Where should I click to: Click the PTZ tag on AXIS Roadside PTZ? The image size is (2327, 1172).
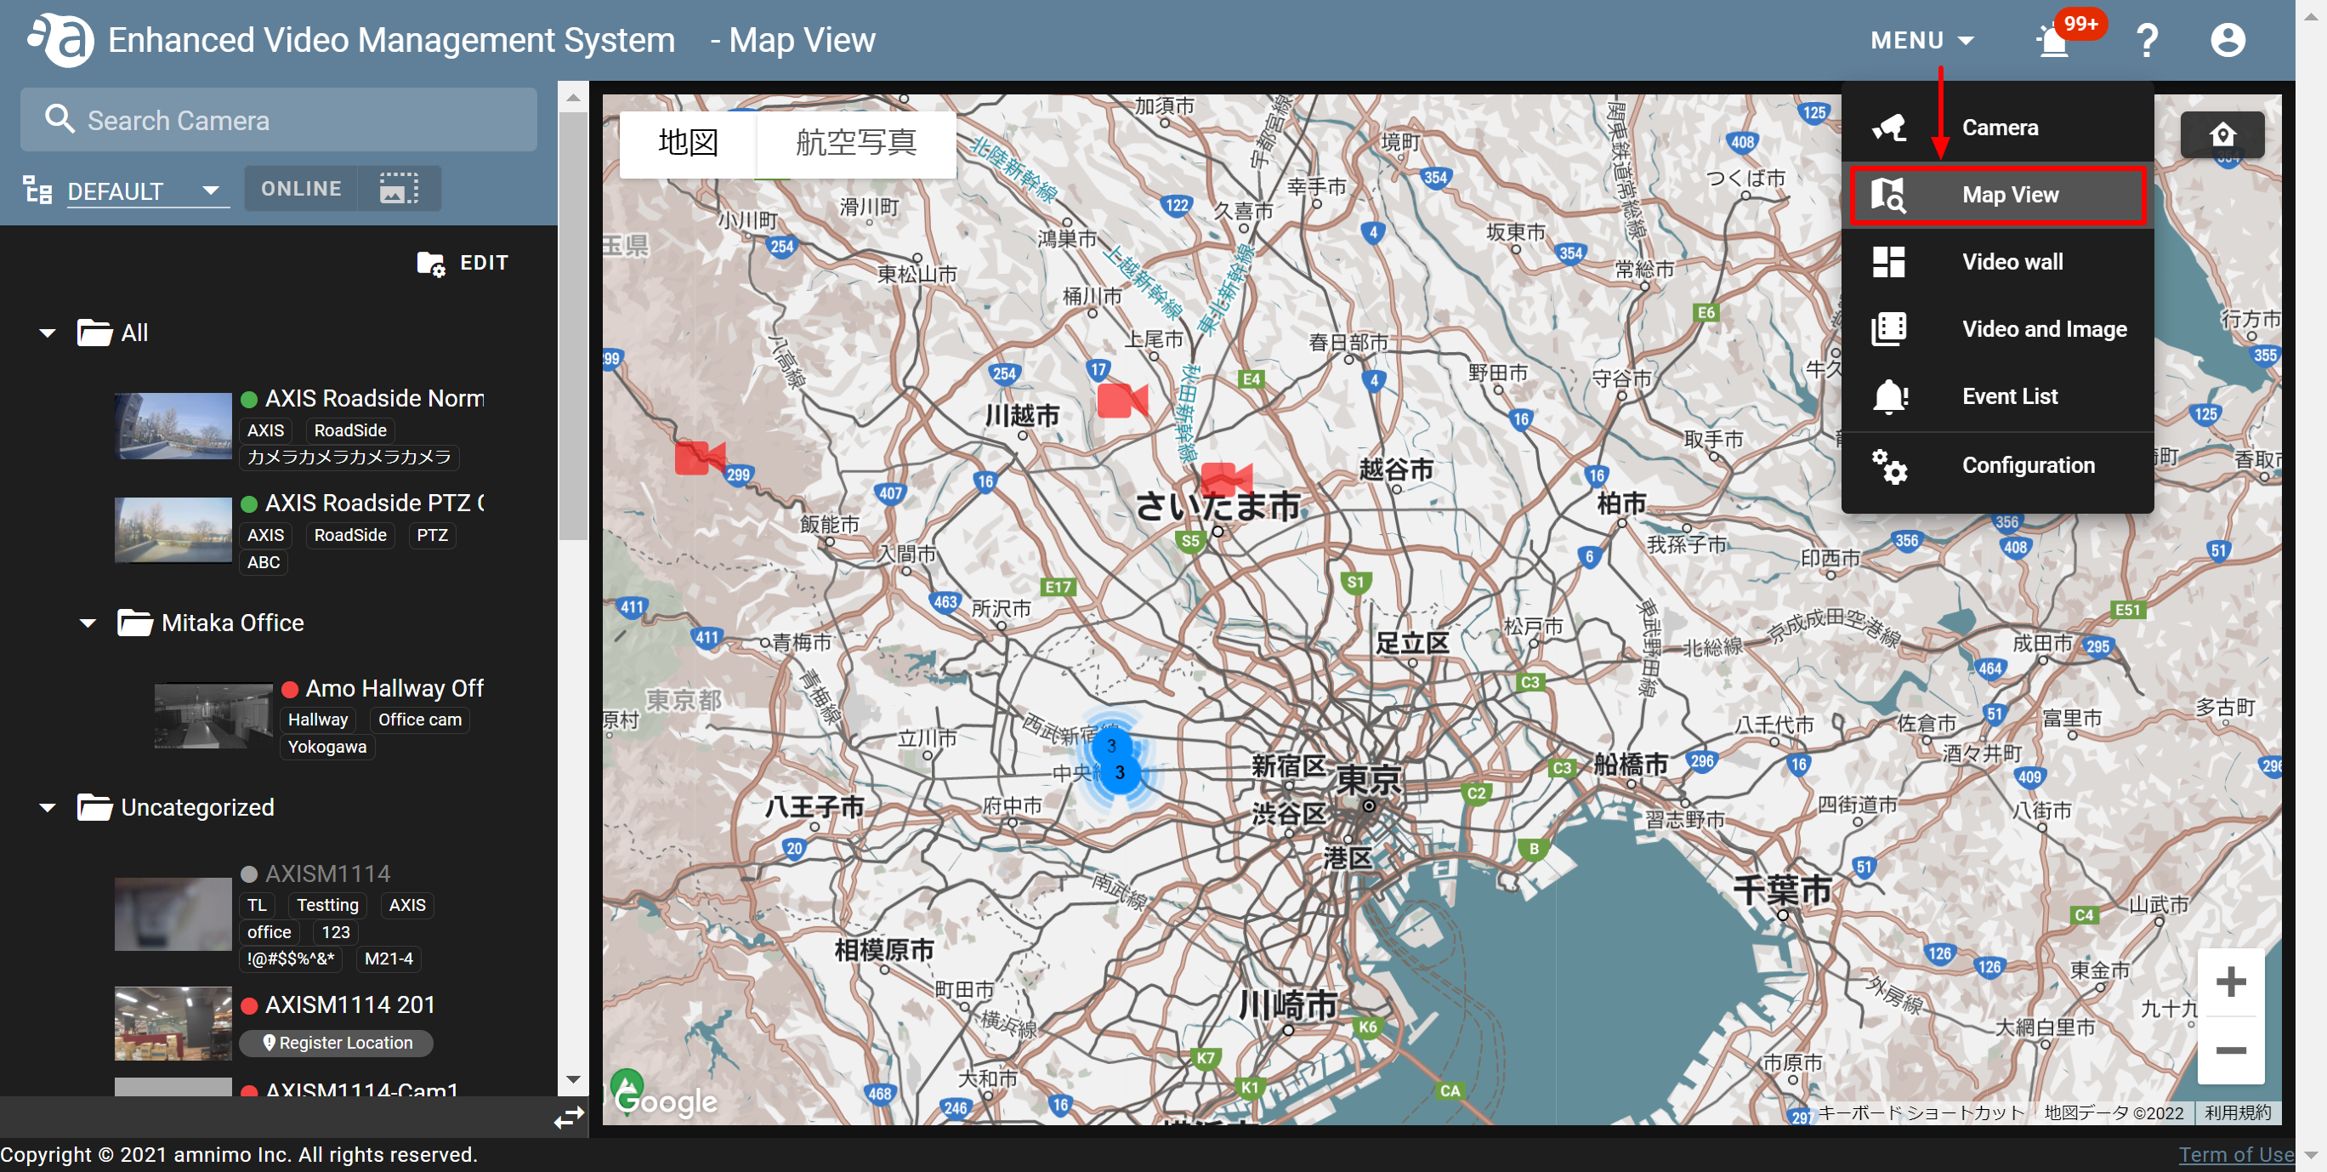432,535
